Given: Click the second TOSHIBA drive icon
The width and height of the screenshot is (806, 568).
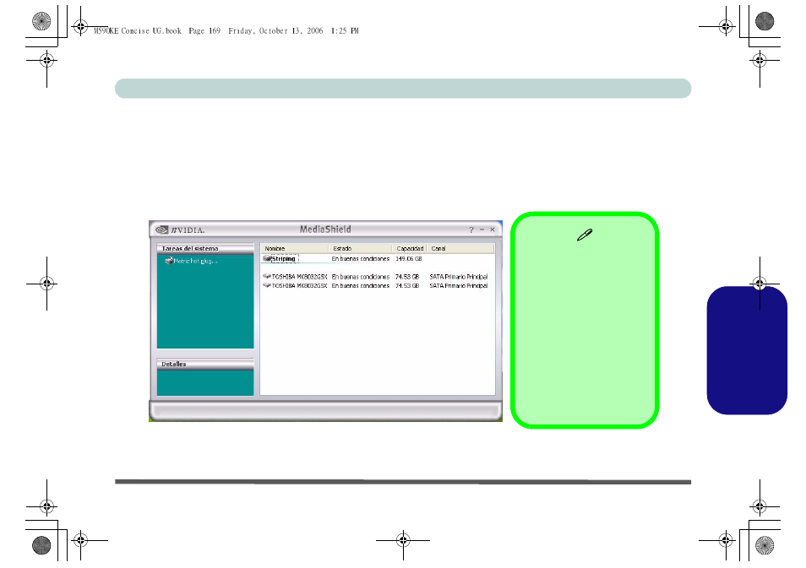Looking at the screenshot, I should 267,286.
